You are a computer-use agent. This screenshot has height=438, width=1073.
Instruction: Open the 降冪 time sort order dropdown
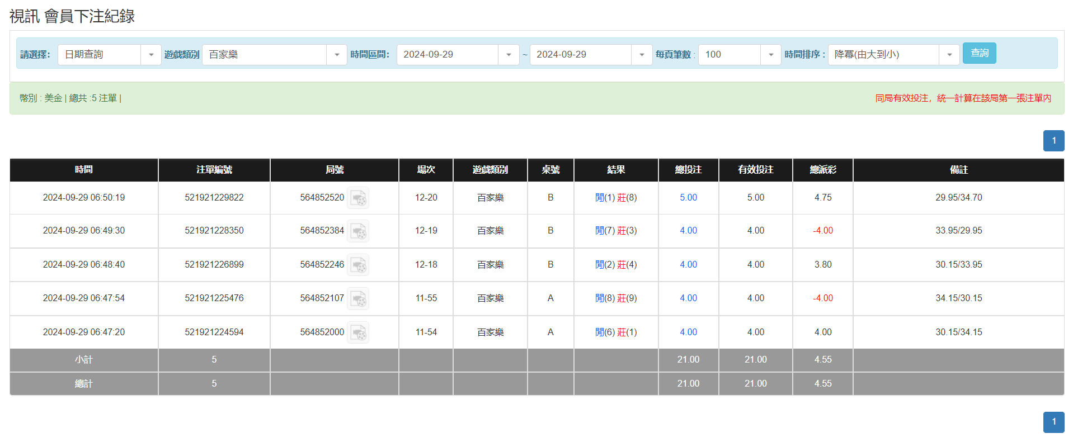point(949,55)
